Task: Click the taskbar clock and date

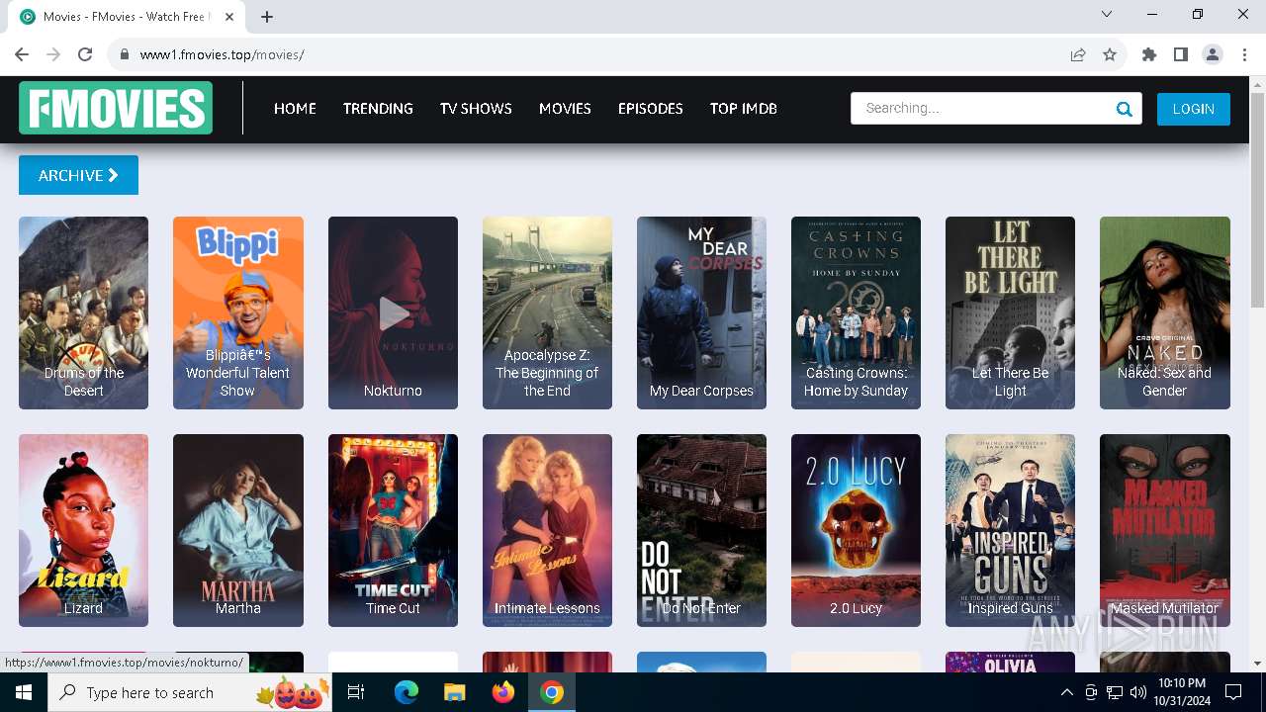Action: point(1181,692)
